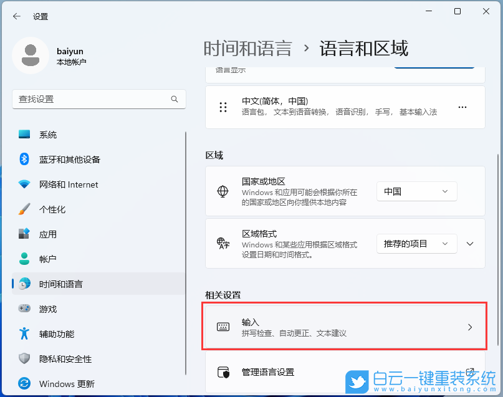503x397 pixels.
Task: Open Windows 更新 settings
Action: click(x=62, y=383)
